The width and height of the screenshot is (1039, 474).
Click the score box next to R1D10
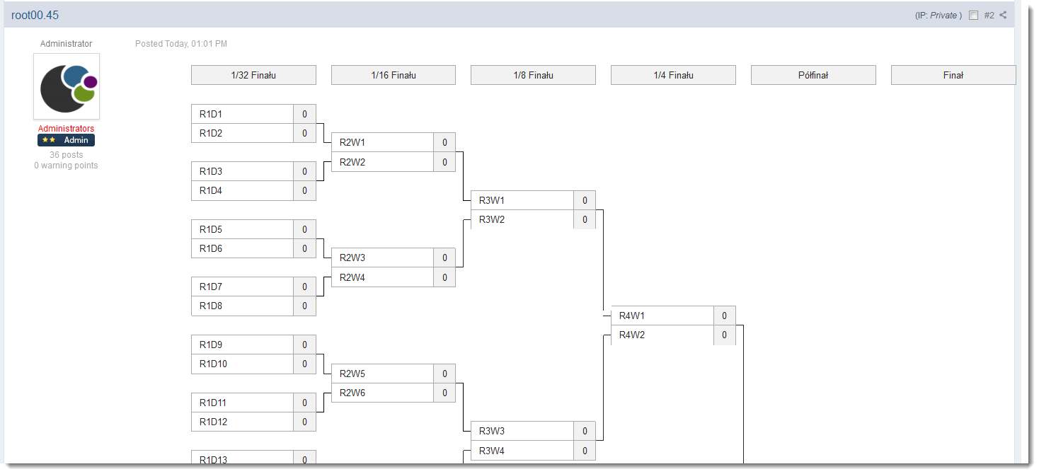pyautogui.click(x=304, y=364)
